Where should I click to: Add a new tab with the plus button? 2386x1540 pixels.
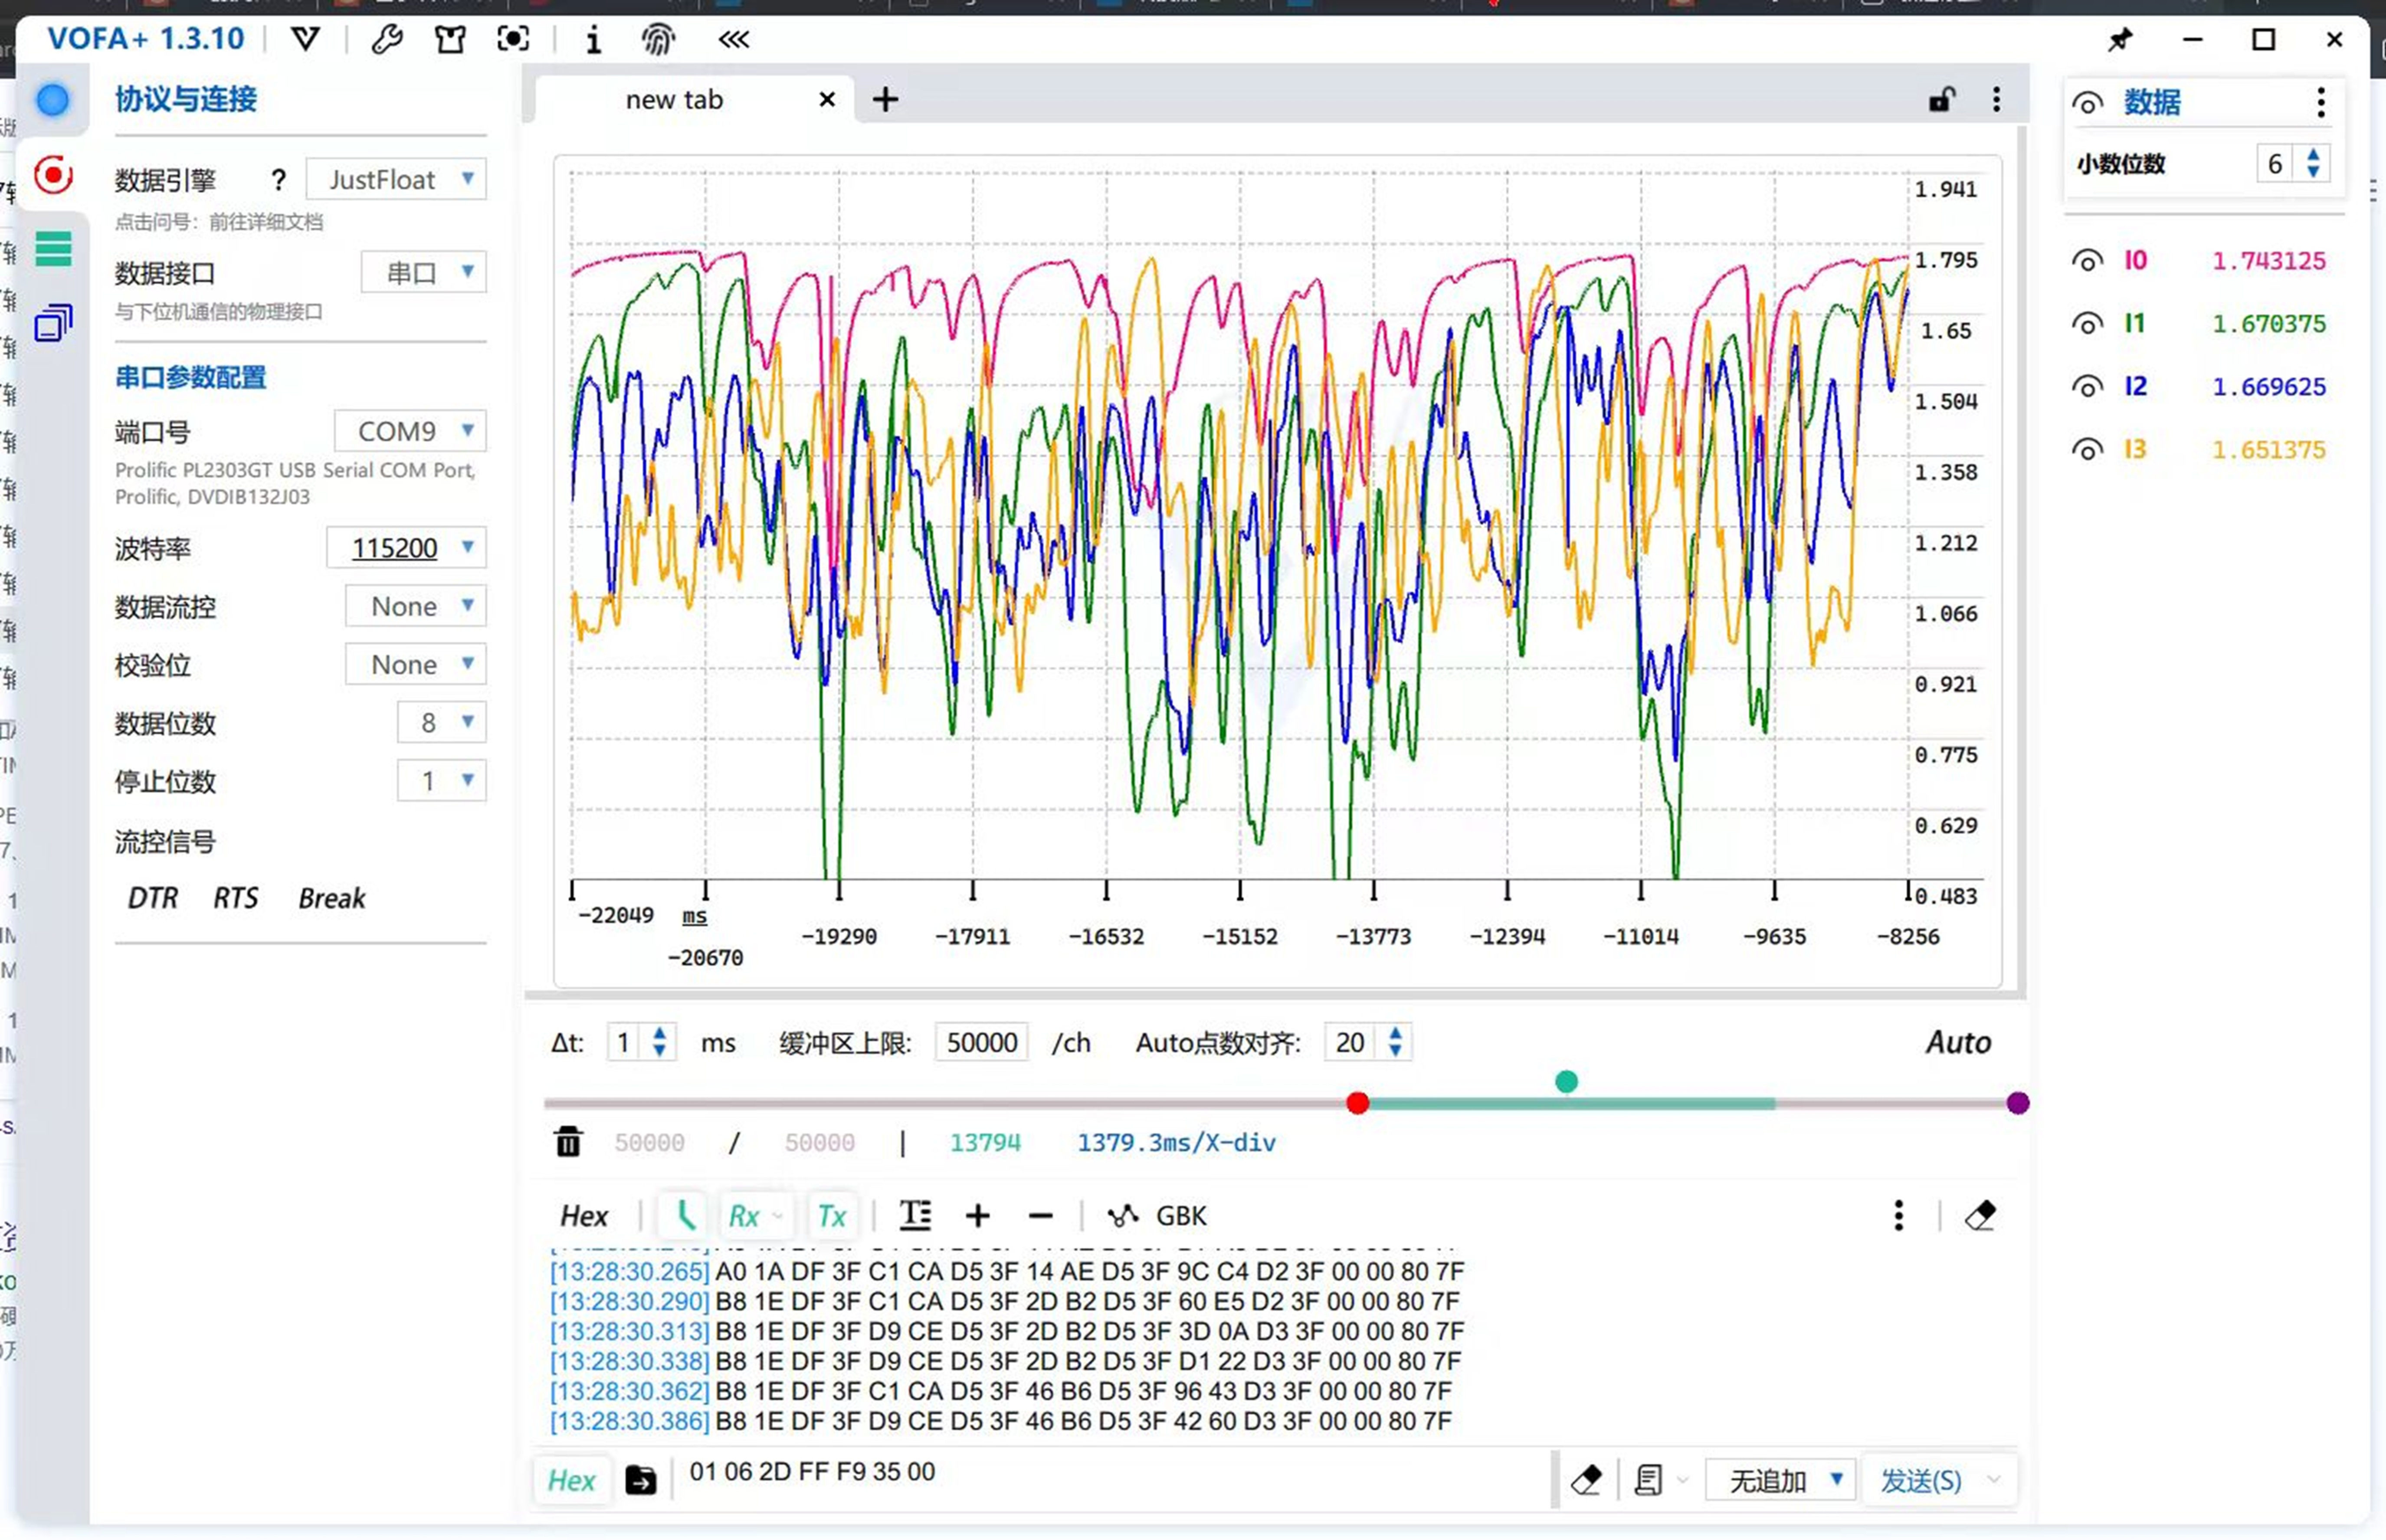885,99
